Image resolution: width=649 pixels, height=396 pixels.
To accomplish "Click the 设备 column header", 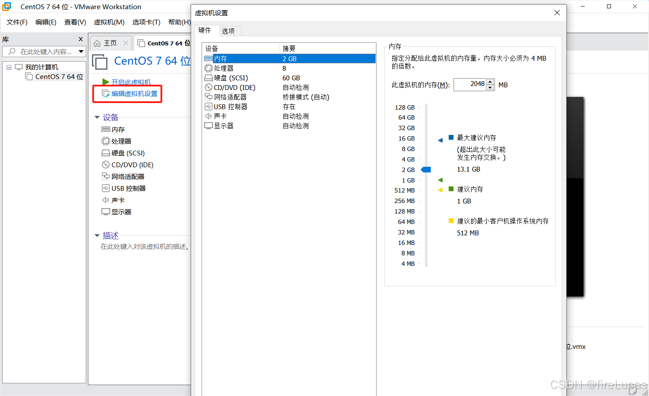I will (241, 48).
